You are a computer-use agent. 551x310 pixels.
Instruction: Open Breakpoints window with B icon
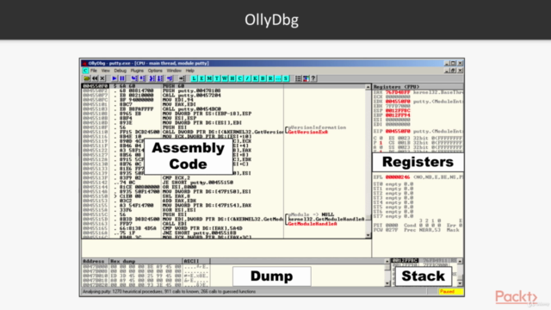[263, 78]
